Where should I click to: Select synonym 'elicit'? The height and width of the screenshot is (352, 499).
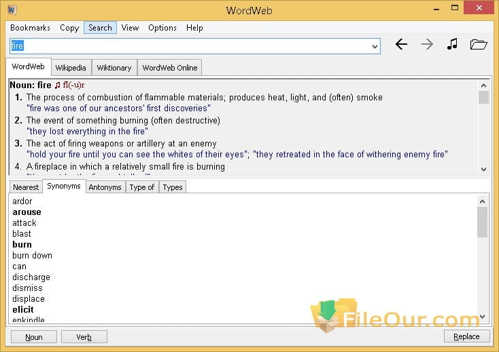(23, 309)
